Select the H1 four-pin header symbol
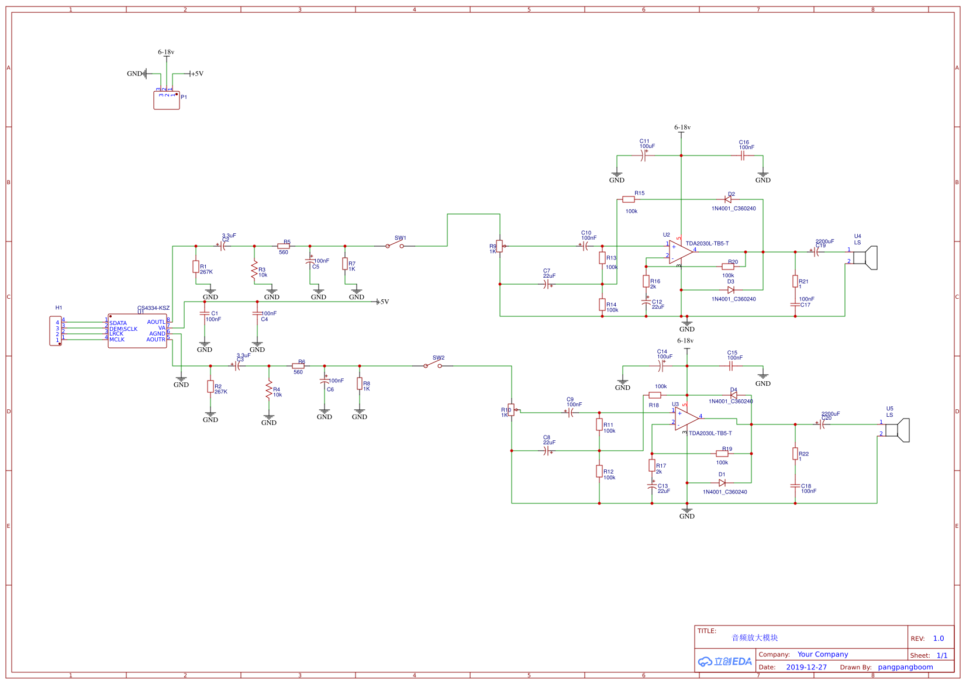Viewport: 966px width, 684px height. point(56,331)
